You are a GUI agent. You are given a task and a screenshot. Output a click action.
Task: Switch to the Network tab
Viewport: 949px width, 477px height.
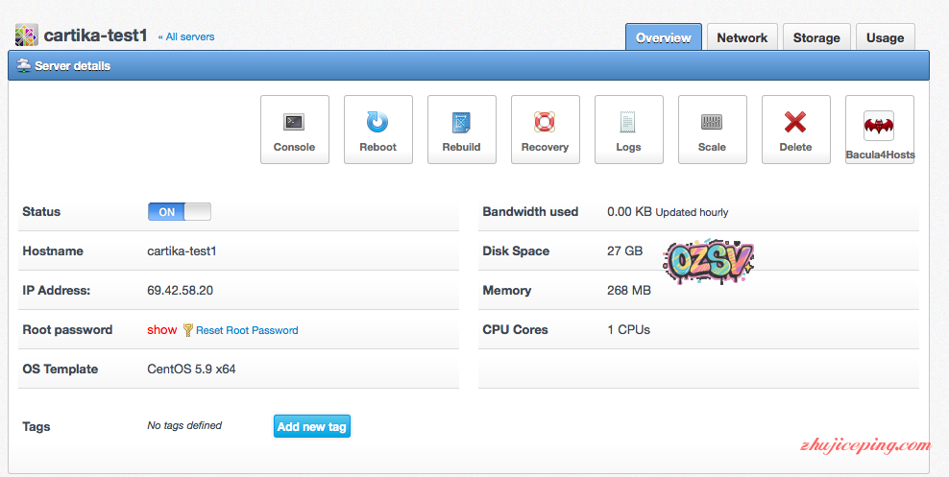point(742,37)
